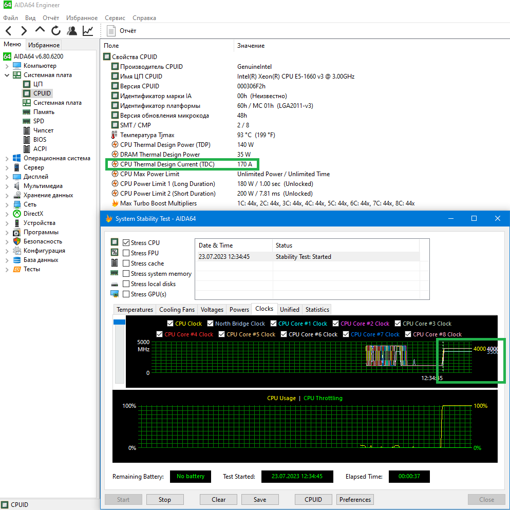Screen dimensions: 510x510
Task: Expand the Компьютер tree node
Action: (x=7, y=66)
